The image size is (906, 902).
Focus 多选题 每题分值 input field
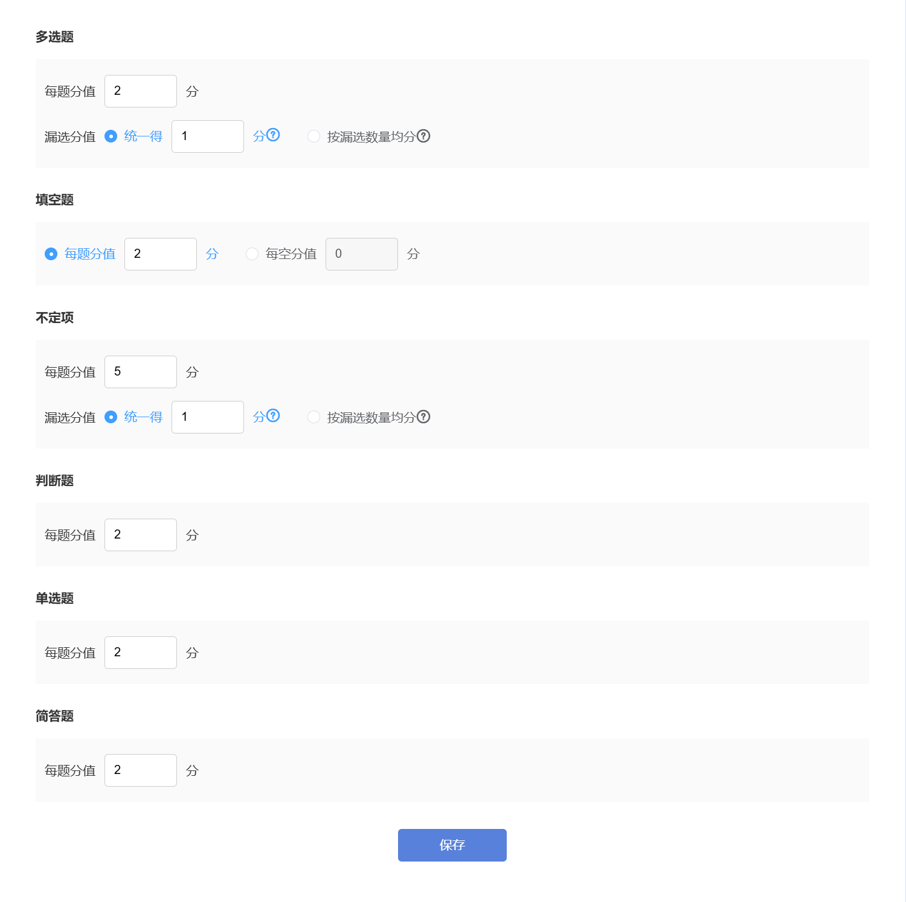point(141,91)
